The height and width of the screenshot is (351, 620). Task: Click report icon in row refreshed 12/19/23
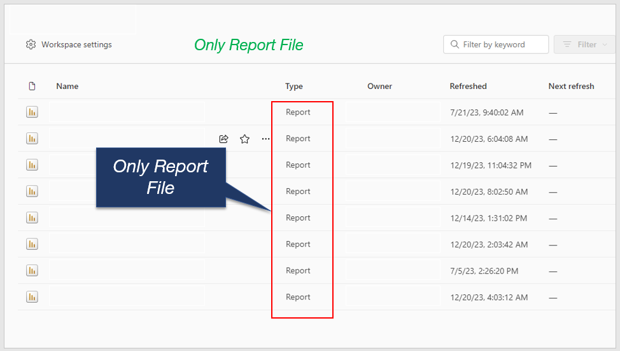coord(32,165)
